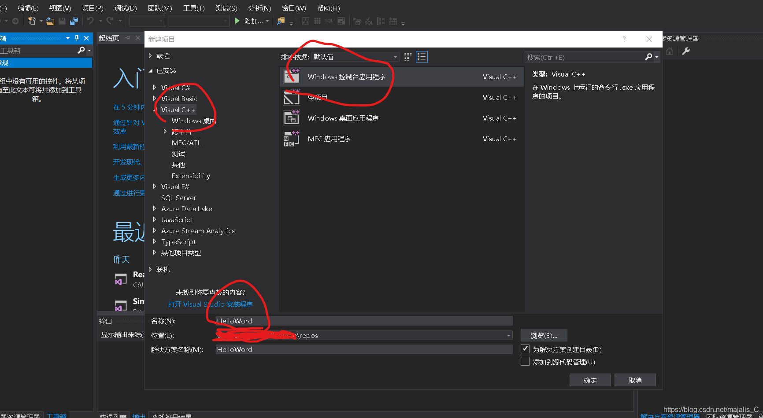Pin the toolbox panel with pushpin icon
763x418 pixels.
[x=77, y=38]
